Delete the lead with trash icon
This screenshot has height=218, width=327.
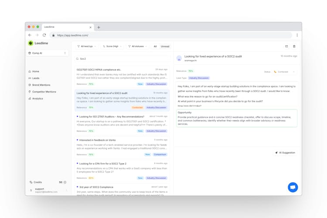coord(294,46)
